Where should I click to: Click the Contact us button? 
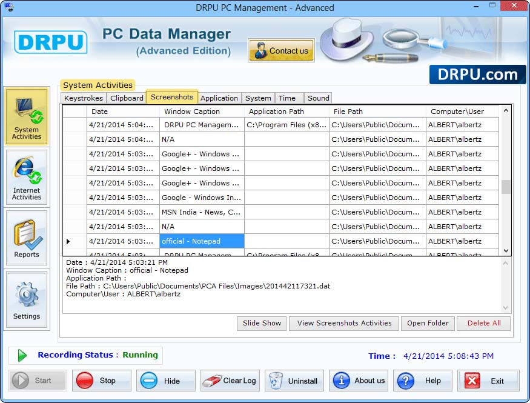[281, 50]
